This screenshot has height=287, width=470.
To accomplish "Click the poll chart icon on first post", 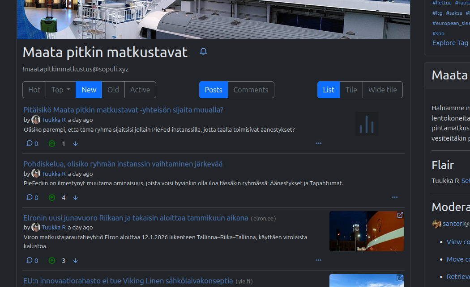I will point(366,124).
